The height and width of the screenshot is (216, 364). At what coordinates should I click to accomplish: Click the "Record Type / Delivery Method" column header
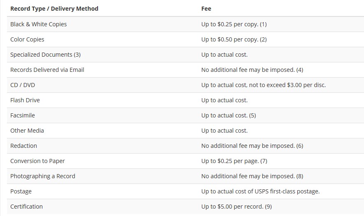click(54, 9)
